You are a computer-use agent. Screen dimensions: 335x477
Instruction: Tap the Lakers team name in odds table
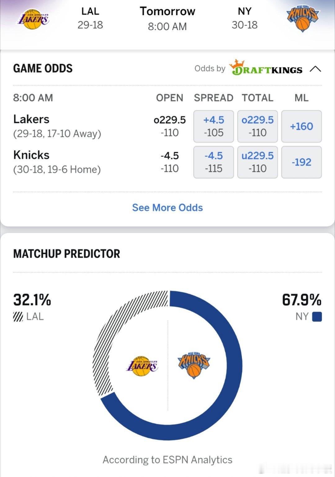[31, 119]
